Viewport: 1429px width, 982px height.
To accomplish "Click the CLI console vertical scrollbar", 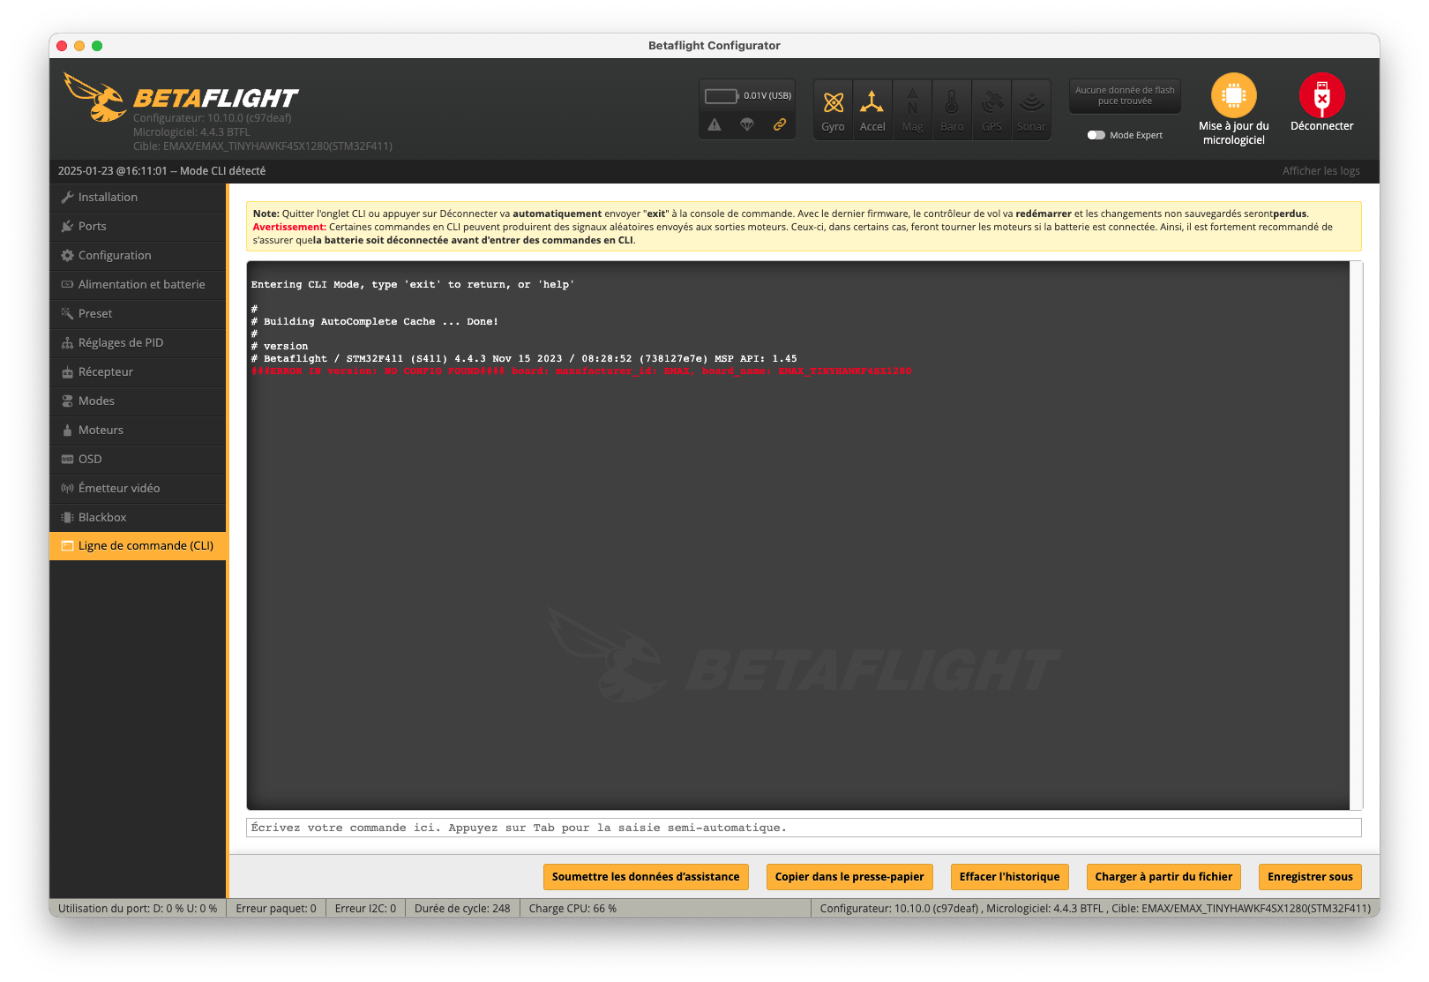I will coord(1356,536).
